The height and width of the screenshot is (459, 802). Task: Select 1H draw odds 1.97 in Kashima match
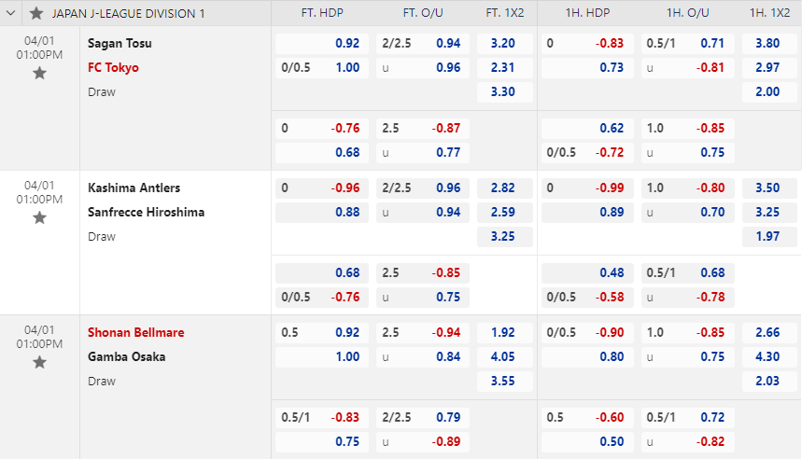(x=769, y=237)
